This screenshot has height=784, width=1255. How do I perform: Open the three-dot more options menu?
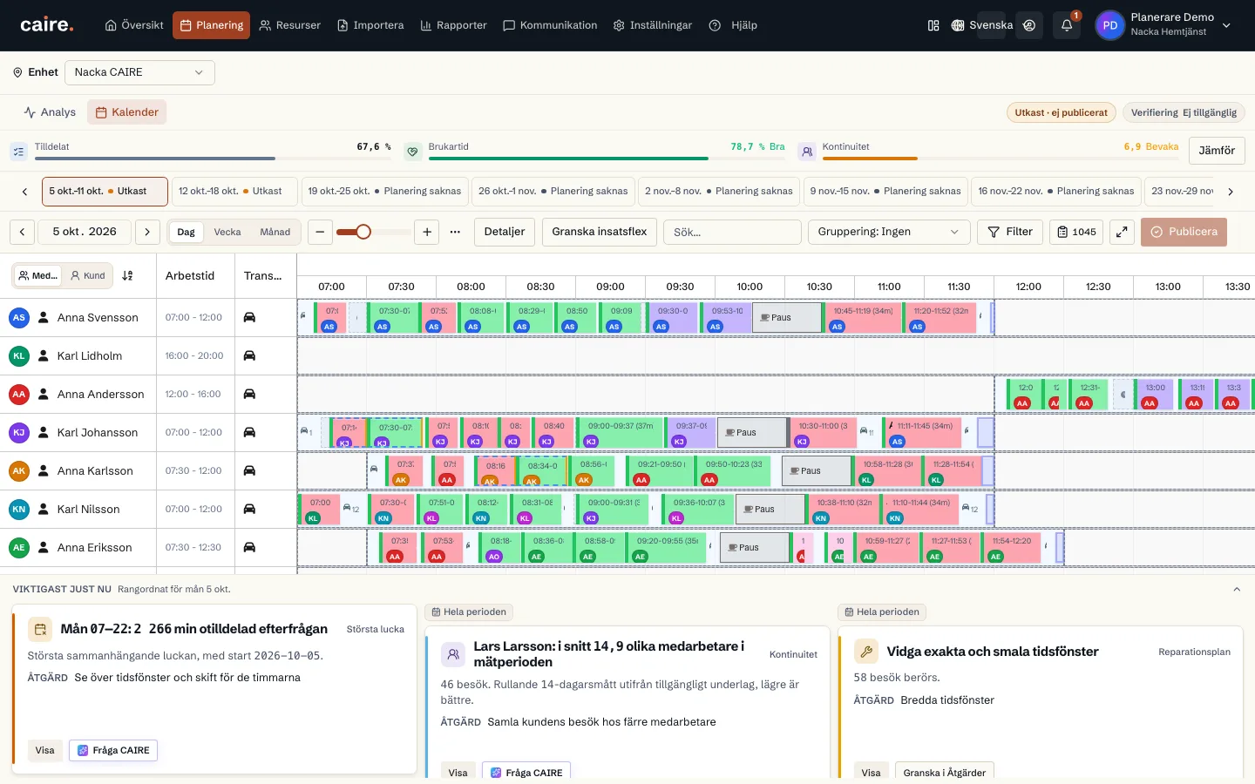(x=455, y=232)
